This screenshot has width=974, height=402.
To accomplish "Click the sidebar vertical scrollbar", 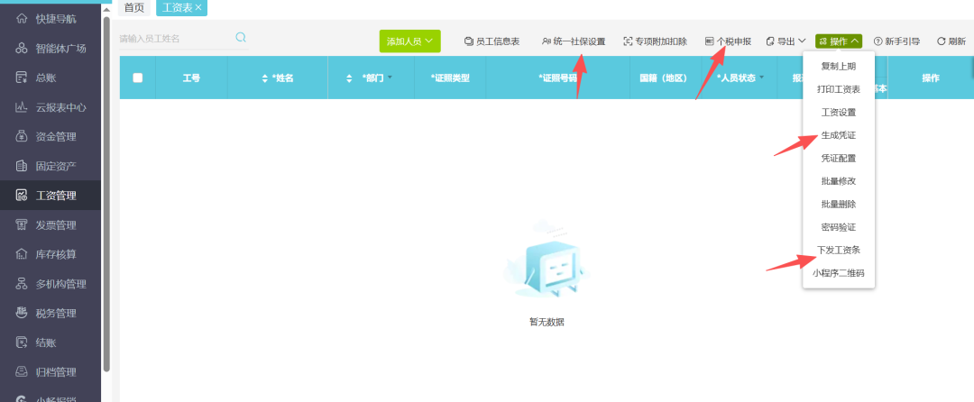I will pyautogui.click(x=106, y=194).
